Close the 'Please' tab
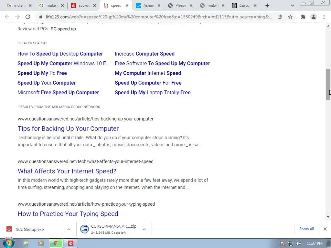Viewport: 331px width, 248px height. (191, 5)
